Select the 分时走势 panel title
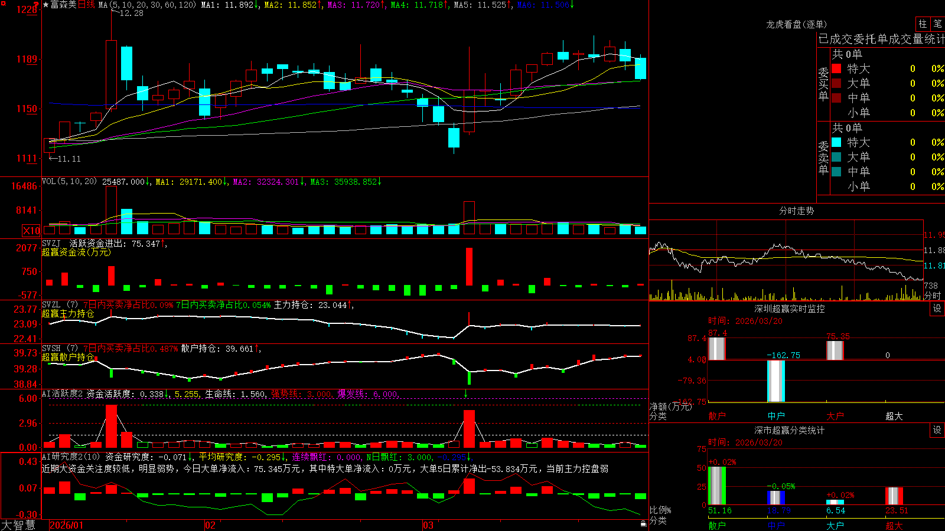The height and width of the screenshot is (531, 945). [796, 211]
